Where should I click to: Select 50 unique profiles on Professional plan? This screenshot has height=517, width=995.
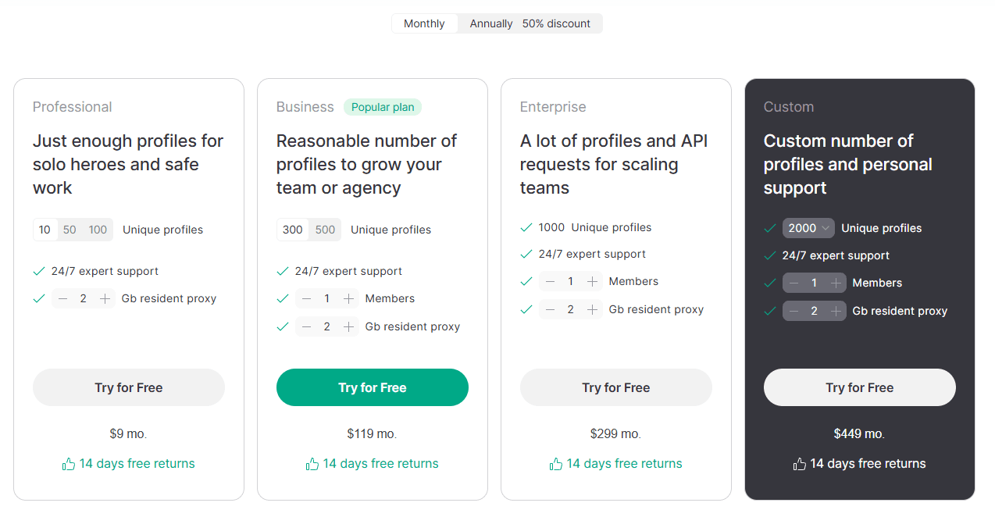70,229
